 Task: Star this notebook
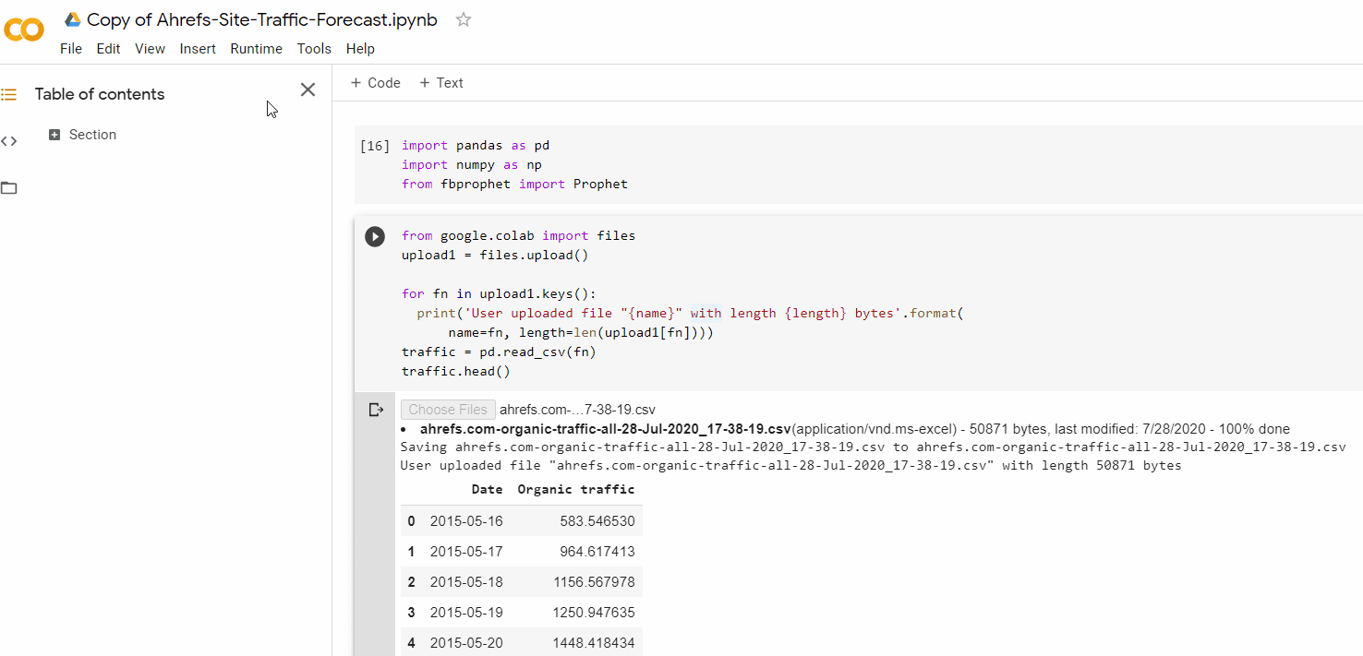coord(464,19)
